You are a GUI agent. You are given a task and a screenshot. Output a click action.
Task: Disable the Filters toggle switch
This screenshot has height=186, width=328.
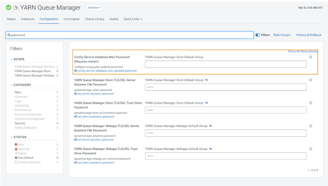[257, 35]
